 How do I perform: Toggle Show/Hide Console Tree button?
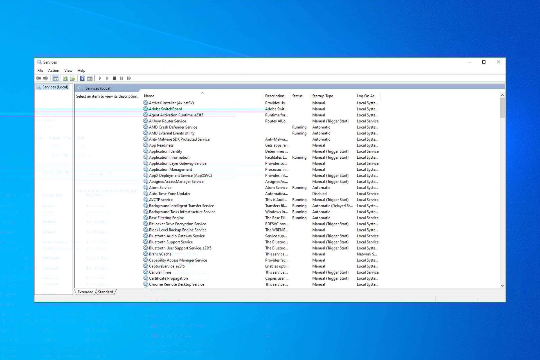click(x=56, y=78)
